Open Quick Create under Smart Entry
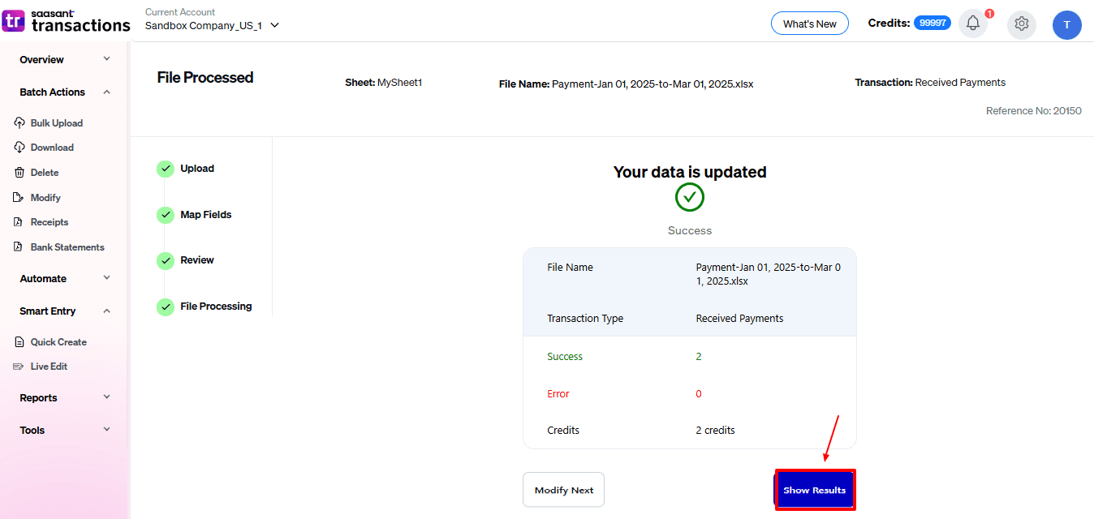The height and width of the screenshot is (519, 1094). (x=58, y=342)
